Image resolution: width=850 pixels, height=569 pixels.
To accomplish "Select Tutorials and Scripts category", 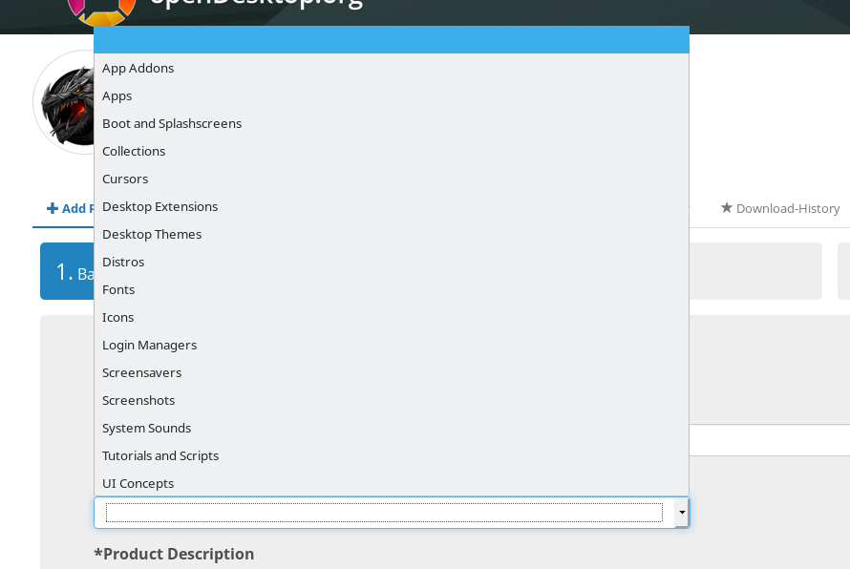I will coord(392,455).
